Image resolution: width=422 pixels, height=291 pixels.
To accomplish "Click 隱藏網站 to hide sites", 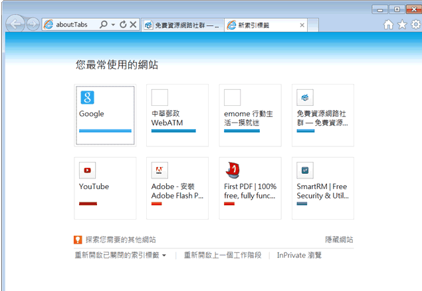I will click(x=339, y=240).
